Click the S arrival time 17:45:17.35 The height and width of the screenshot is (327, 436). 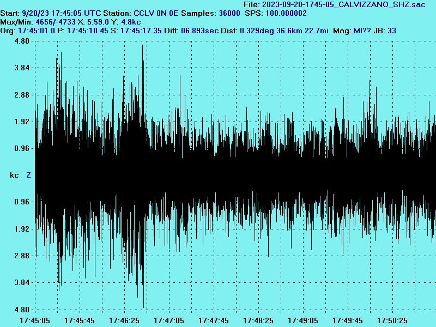pyautogui.click(x=141, y=31)
